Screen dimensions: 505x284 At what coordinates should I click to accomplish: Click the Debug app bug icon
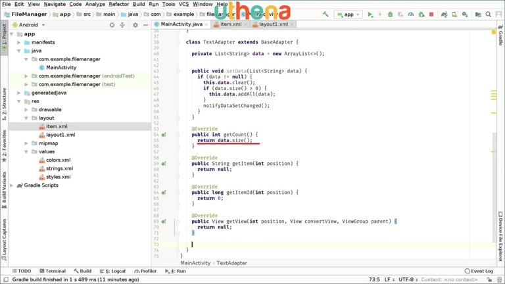(390, 14)
